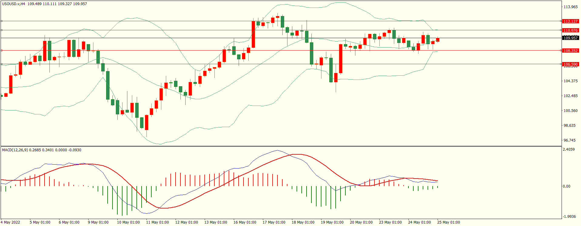Click the black 109.957 current price label

click(570, 38)
